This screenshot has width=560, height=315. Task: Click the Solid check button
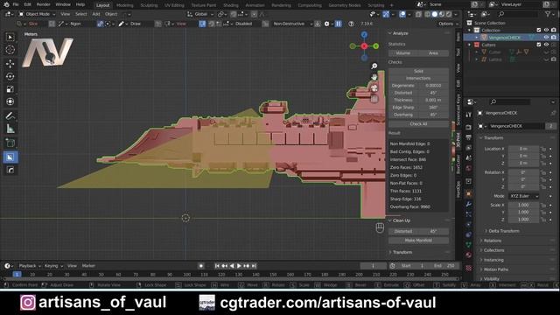tap(418, 71)
